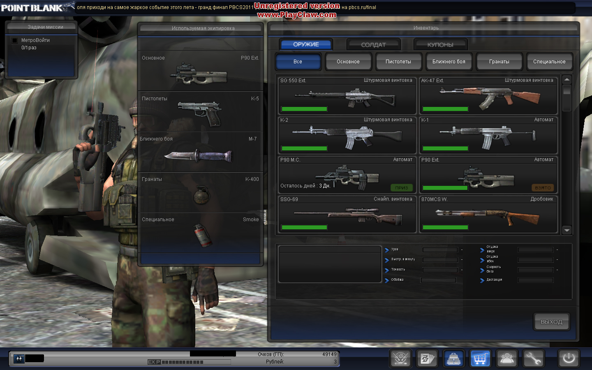Image resolution: width=592 pixels, height=370 pixels.
Task: Open the PB mission cards icon
Action: pyautogui.click(x=427, y=358)
